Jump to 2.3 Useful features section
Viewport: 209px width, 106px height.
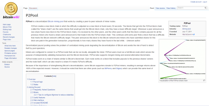pos(38,97)
